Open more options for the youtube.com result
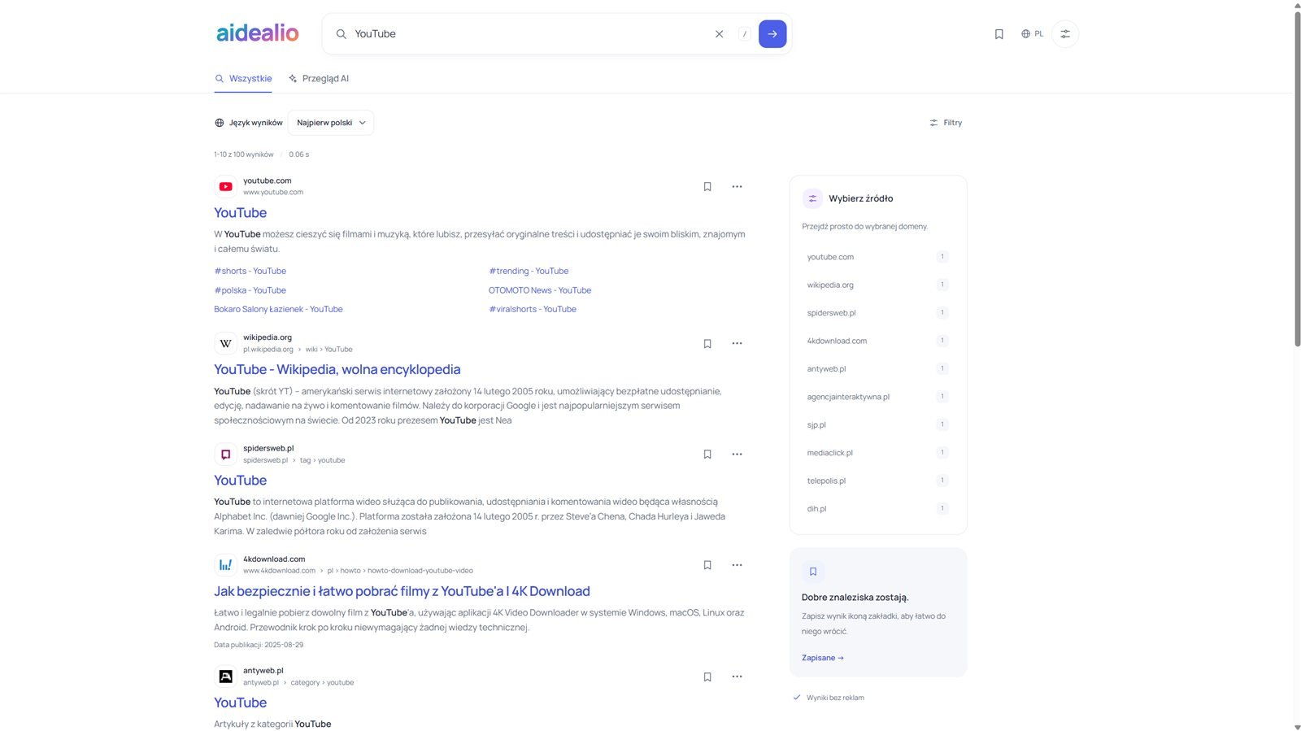 point(737,187)
